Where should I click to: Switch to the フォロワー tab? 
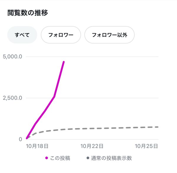(x=61, y=35)
